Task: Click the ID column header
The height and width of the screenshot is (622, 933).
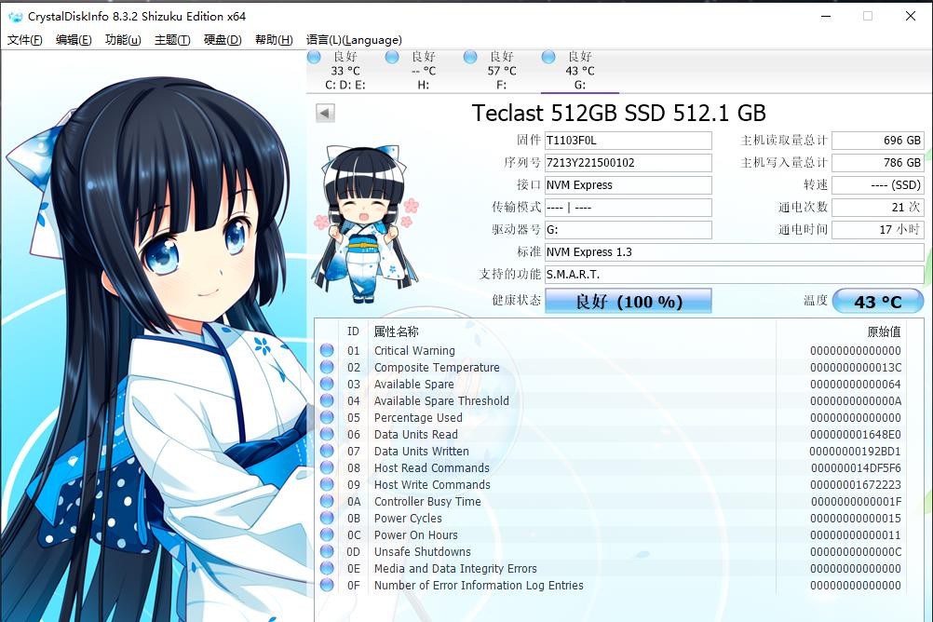Action: [x=354, y=331]
